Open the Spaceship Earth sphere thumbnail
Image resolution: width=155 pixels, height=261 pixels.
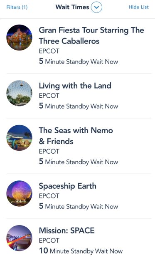pos(20,193)
